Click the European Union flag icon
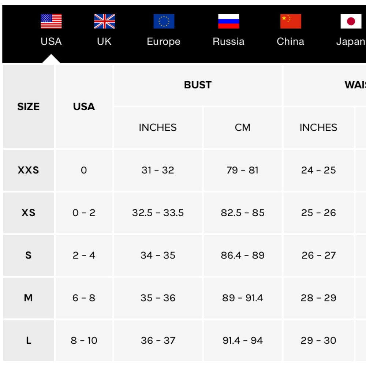Image resolution: width=366 pixels, height=366 pixels. pos(164,21)
